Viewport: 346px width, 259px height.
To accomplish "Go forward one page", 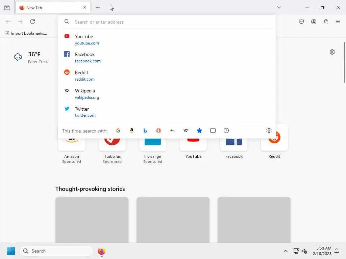I will (x=20, y=22).
